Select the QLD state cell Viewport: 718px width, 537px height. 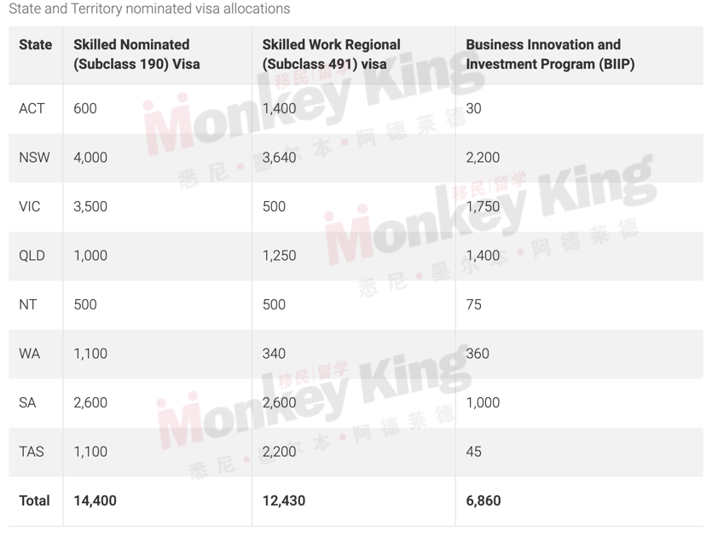point(32,256)
